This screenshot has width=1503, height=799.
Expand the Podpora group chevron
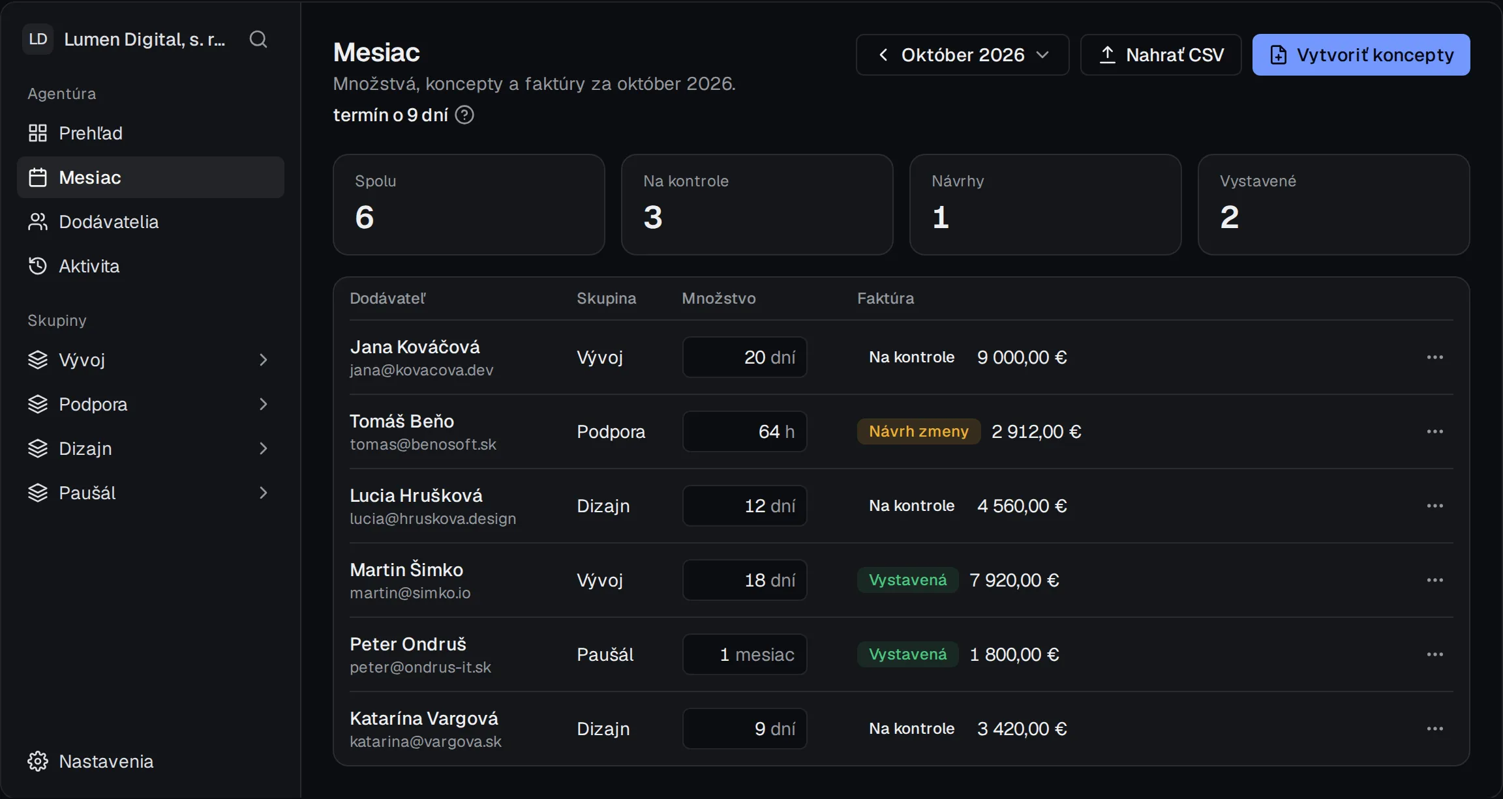[264, 404]
